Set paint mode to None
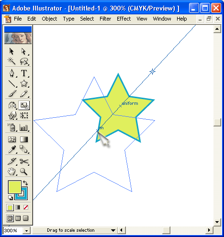The height and width of the screenshot is (237, 224). tap(26, 207)
